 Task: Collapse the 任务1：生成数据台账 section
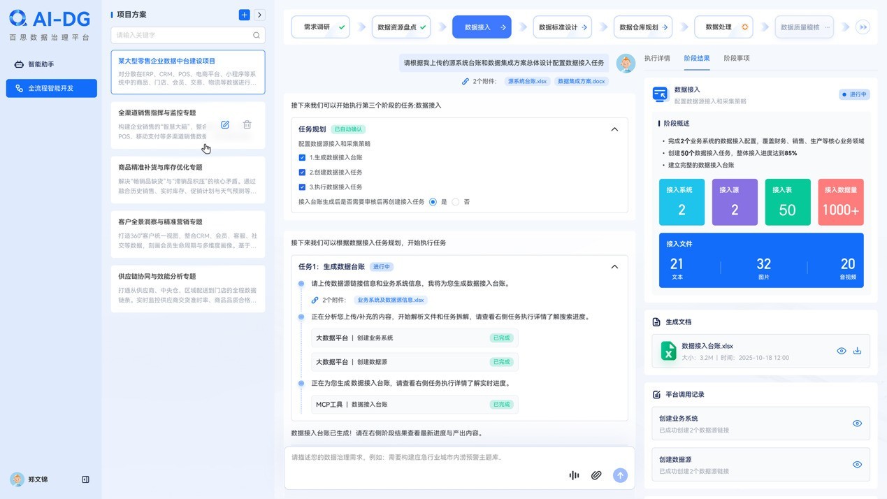pyautogui.click(x=614, y=267)
